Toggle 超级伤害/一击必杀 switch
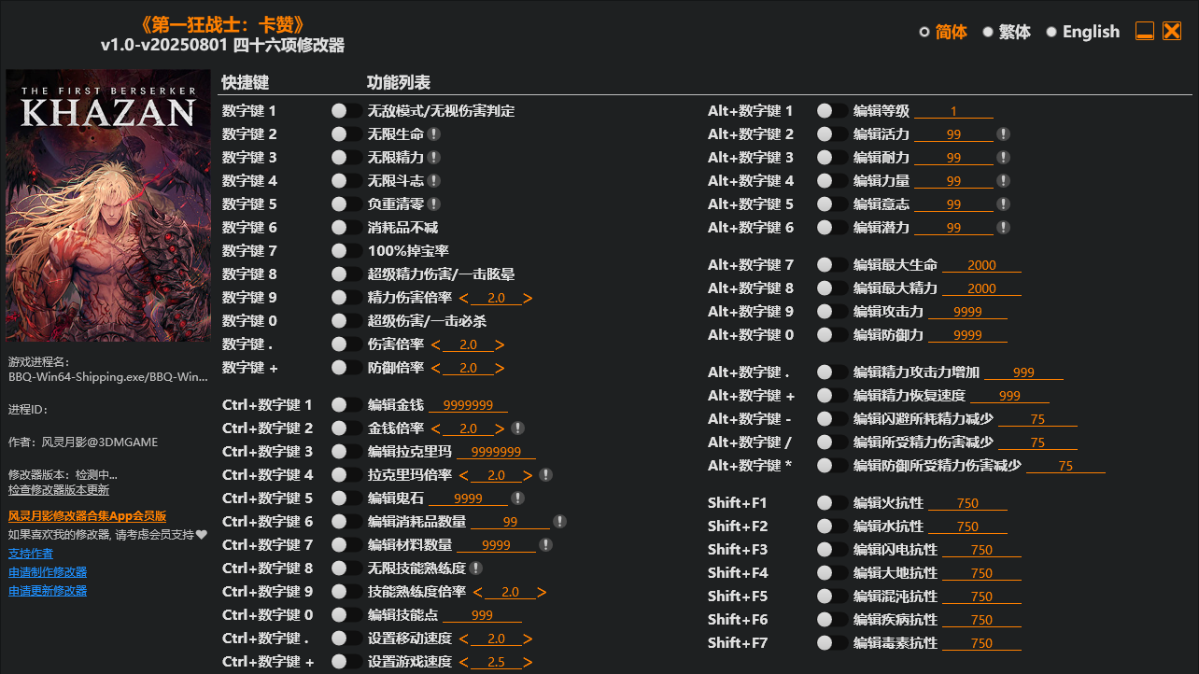This screenshot has height=674, width=1199. pos(346,321)
